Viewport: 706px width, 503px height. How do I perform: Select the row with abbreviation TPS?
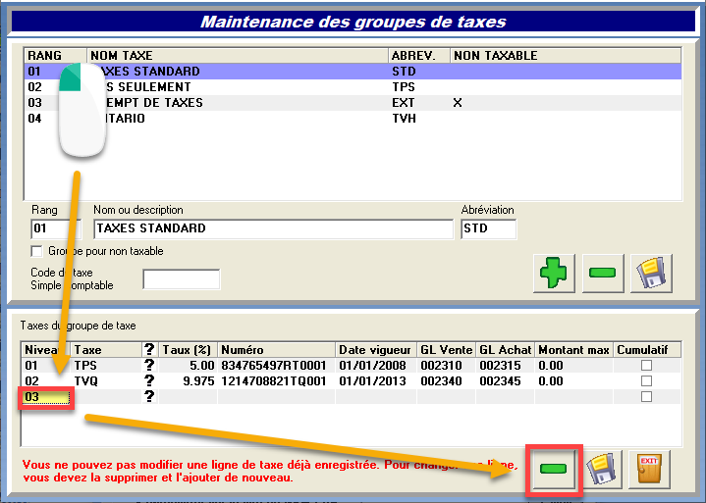pos(353,86)
